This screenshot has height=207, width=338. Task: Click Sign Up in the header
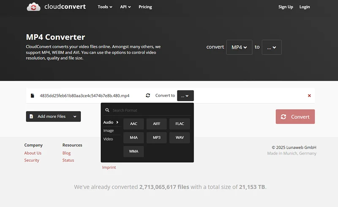point(286,7)
